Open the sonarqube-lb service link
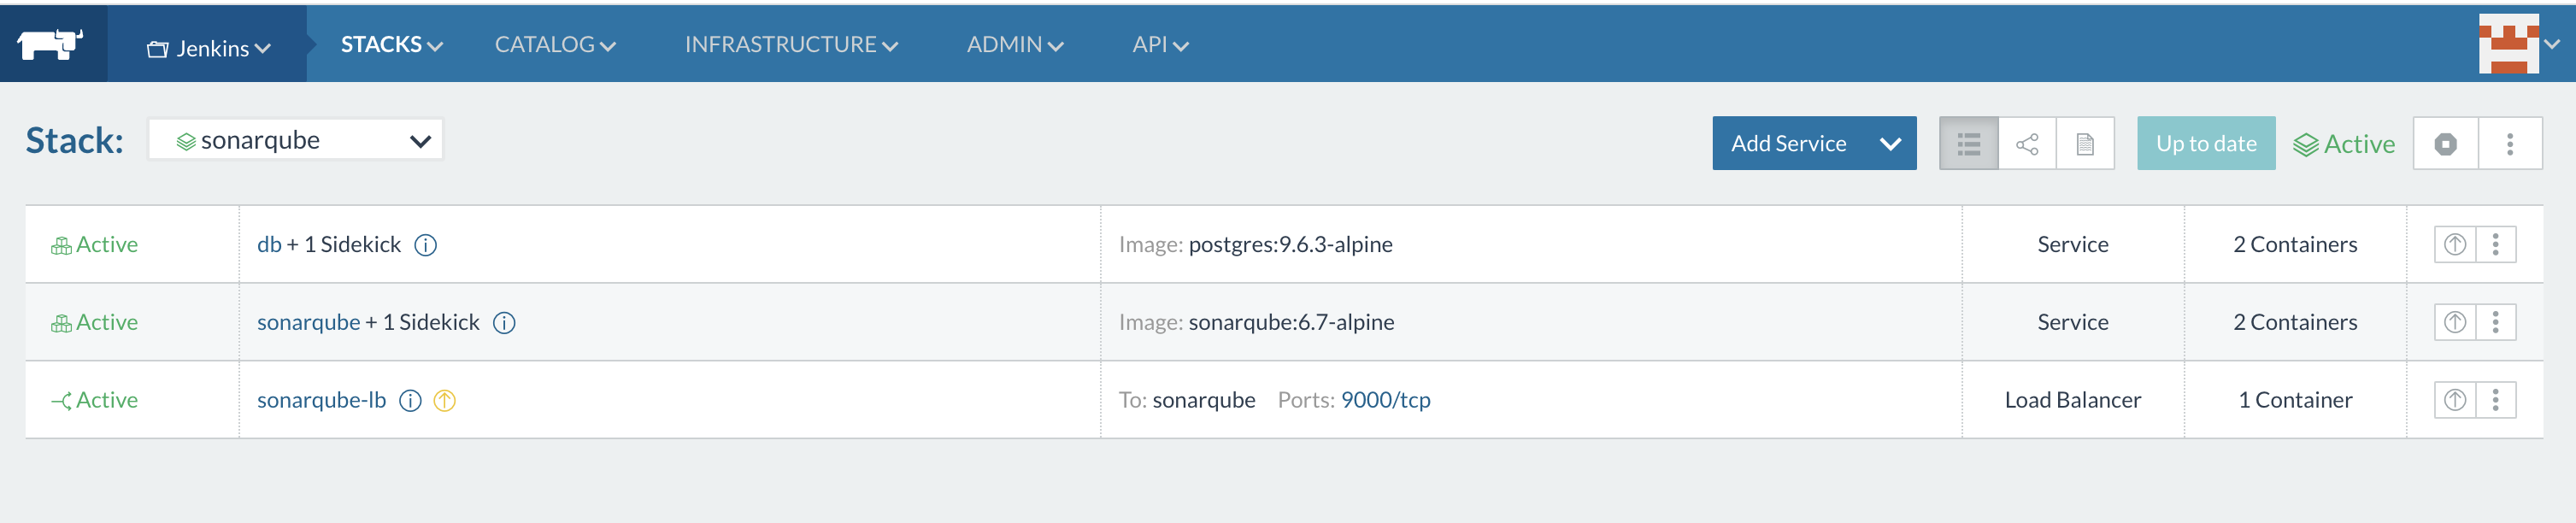 tap(321, 400)
